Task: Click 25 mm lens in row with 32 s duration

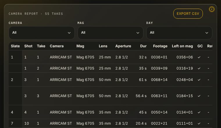Action: click(105, 57)
